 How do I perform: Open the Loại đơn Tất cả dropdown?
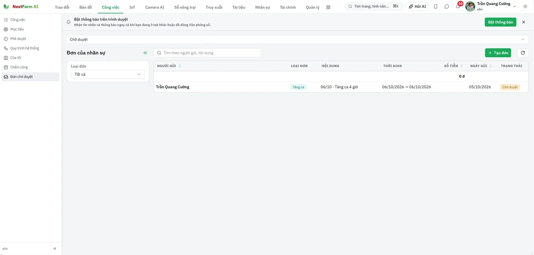pos(108,74)
